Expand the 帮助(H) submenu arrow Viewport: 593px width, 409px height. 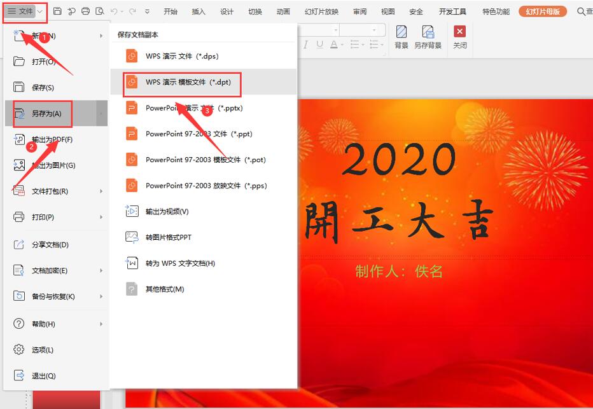click(101, 324)
